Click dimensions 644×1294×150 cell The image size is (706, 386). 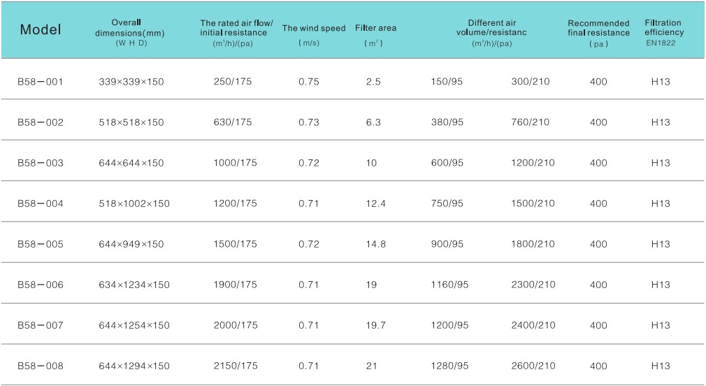coord(134,366)
